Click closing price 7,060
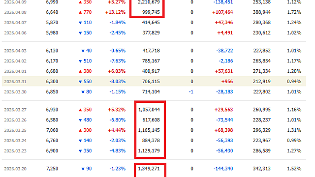 pyautogui.click(x=52, y=130)
